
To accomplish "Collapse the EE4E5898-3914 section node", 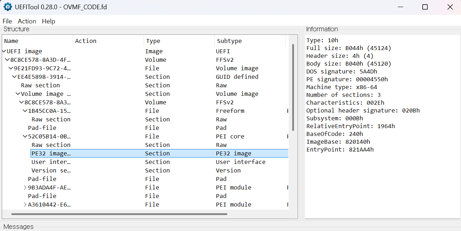I will pyautogui.click(x=15, y=77).
